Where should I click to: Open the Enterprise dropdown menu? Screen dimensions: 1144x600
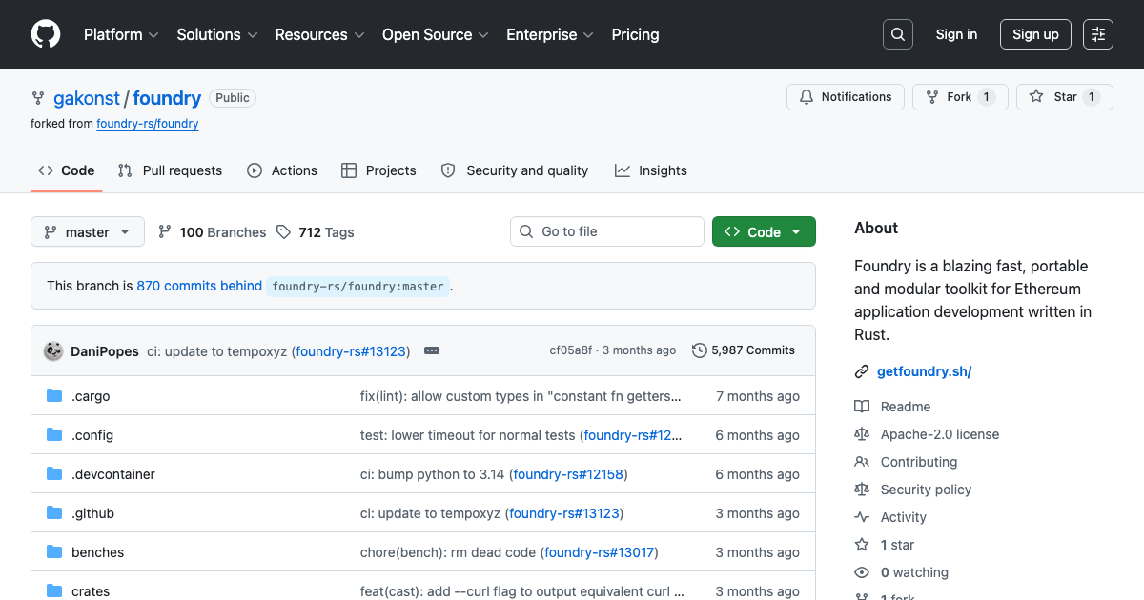coord(550,34)
